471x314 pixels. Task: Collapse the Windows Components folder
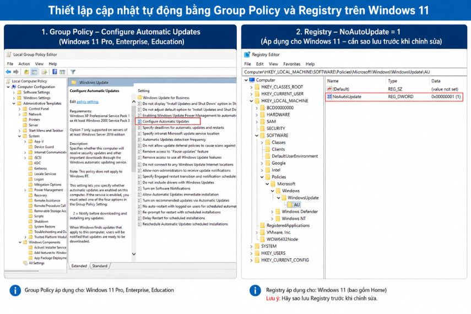20,242
